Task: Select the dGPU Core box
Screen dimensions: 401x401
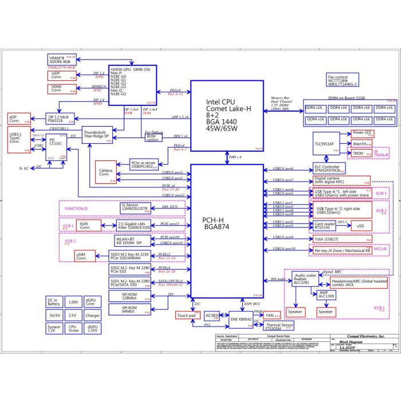Action: coord(92,302)
